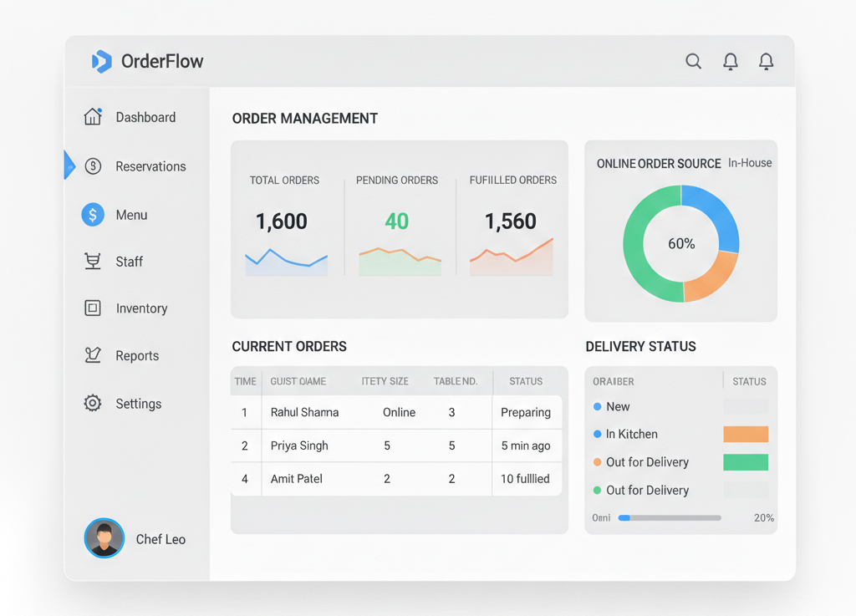
Task: Open Reports using its sidebar icon
Action: [92, 355]
